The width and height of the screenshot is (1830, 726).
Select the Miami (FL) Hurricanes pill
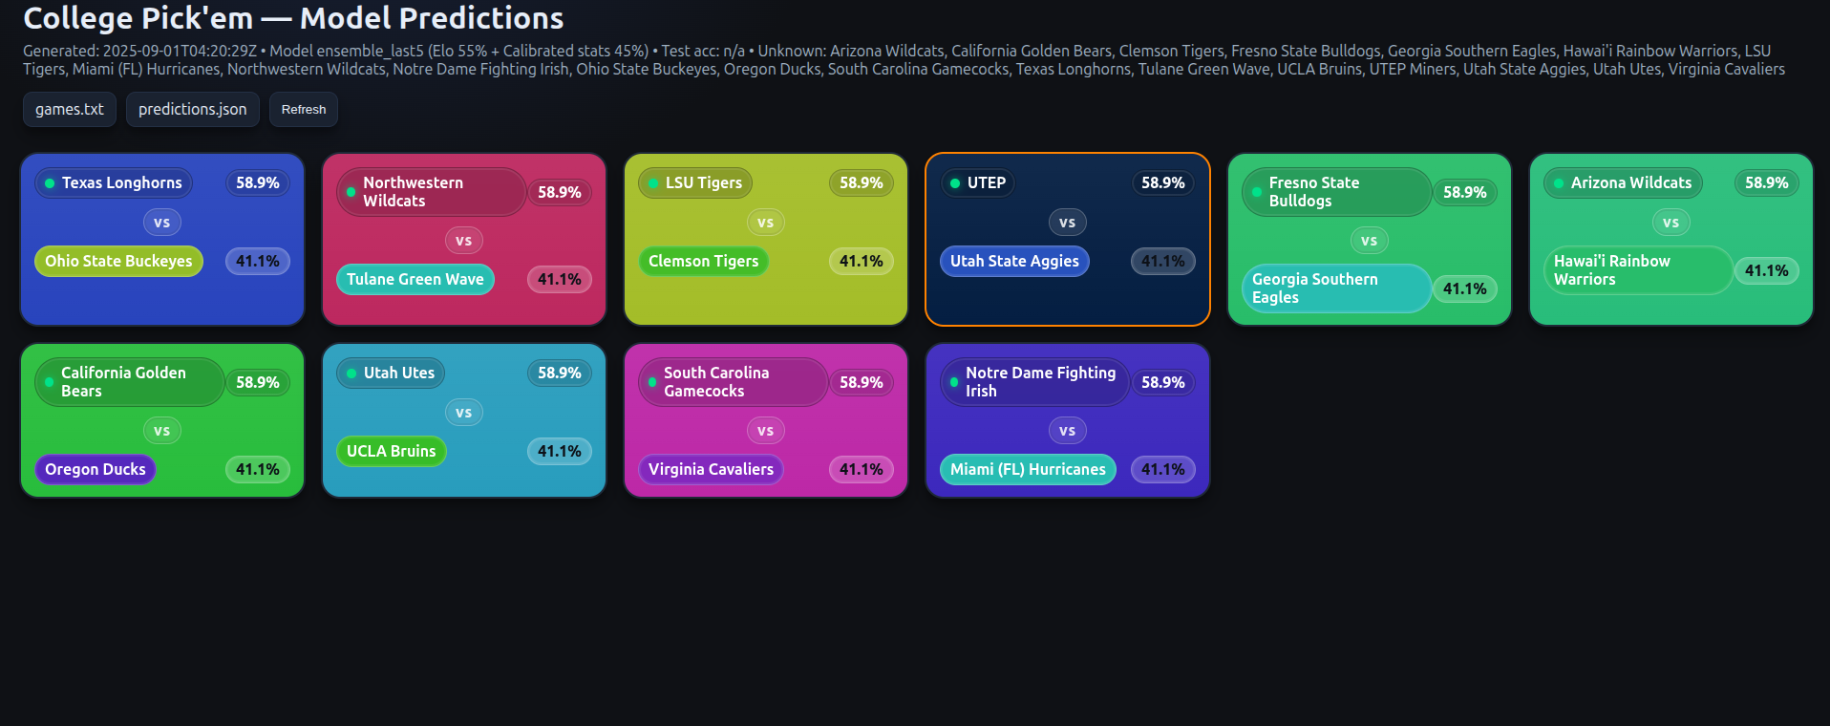pyautogui.click(x=1028, y=469)
